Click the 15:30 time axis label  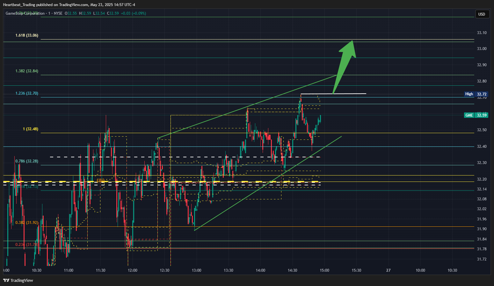356,270
